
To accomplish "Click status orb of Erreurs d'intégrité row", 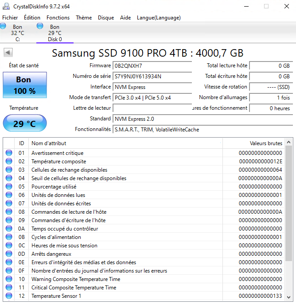I will point(9,262).
